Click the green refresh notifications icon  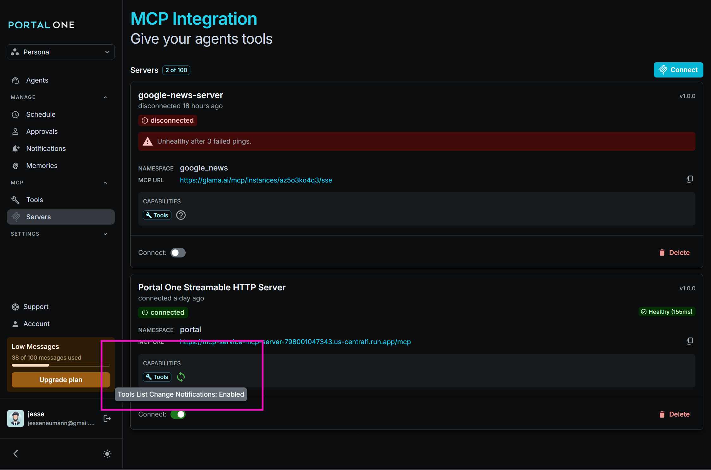181,377
